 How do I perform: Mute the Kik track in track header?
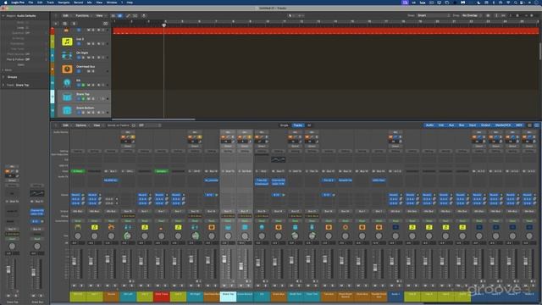[x=88, y=85]
